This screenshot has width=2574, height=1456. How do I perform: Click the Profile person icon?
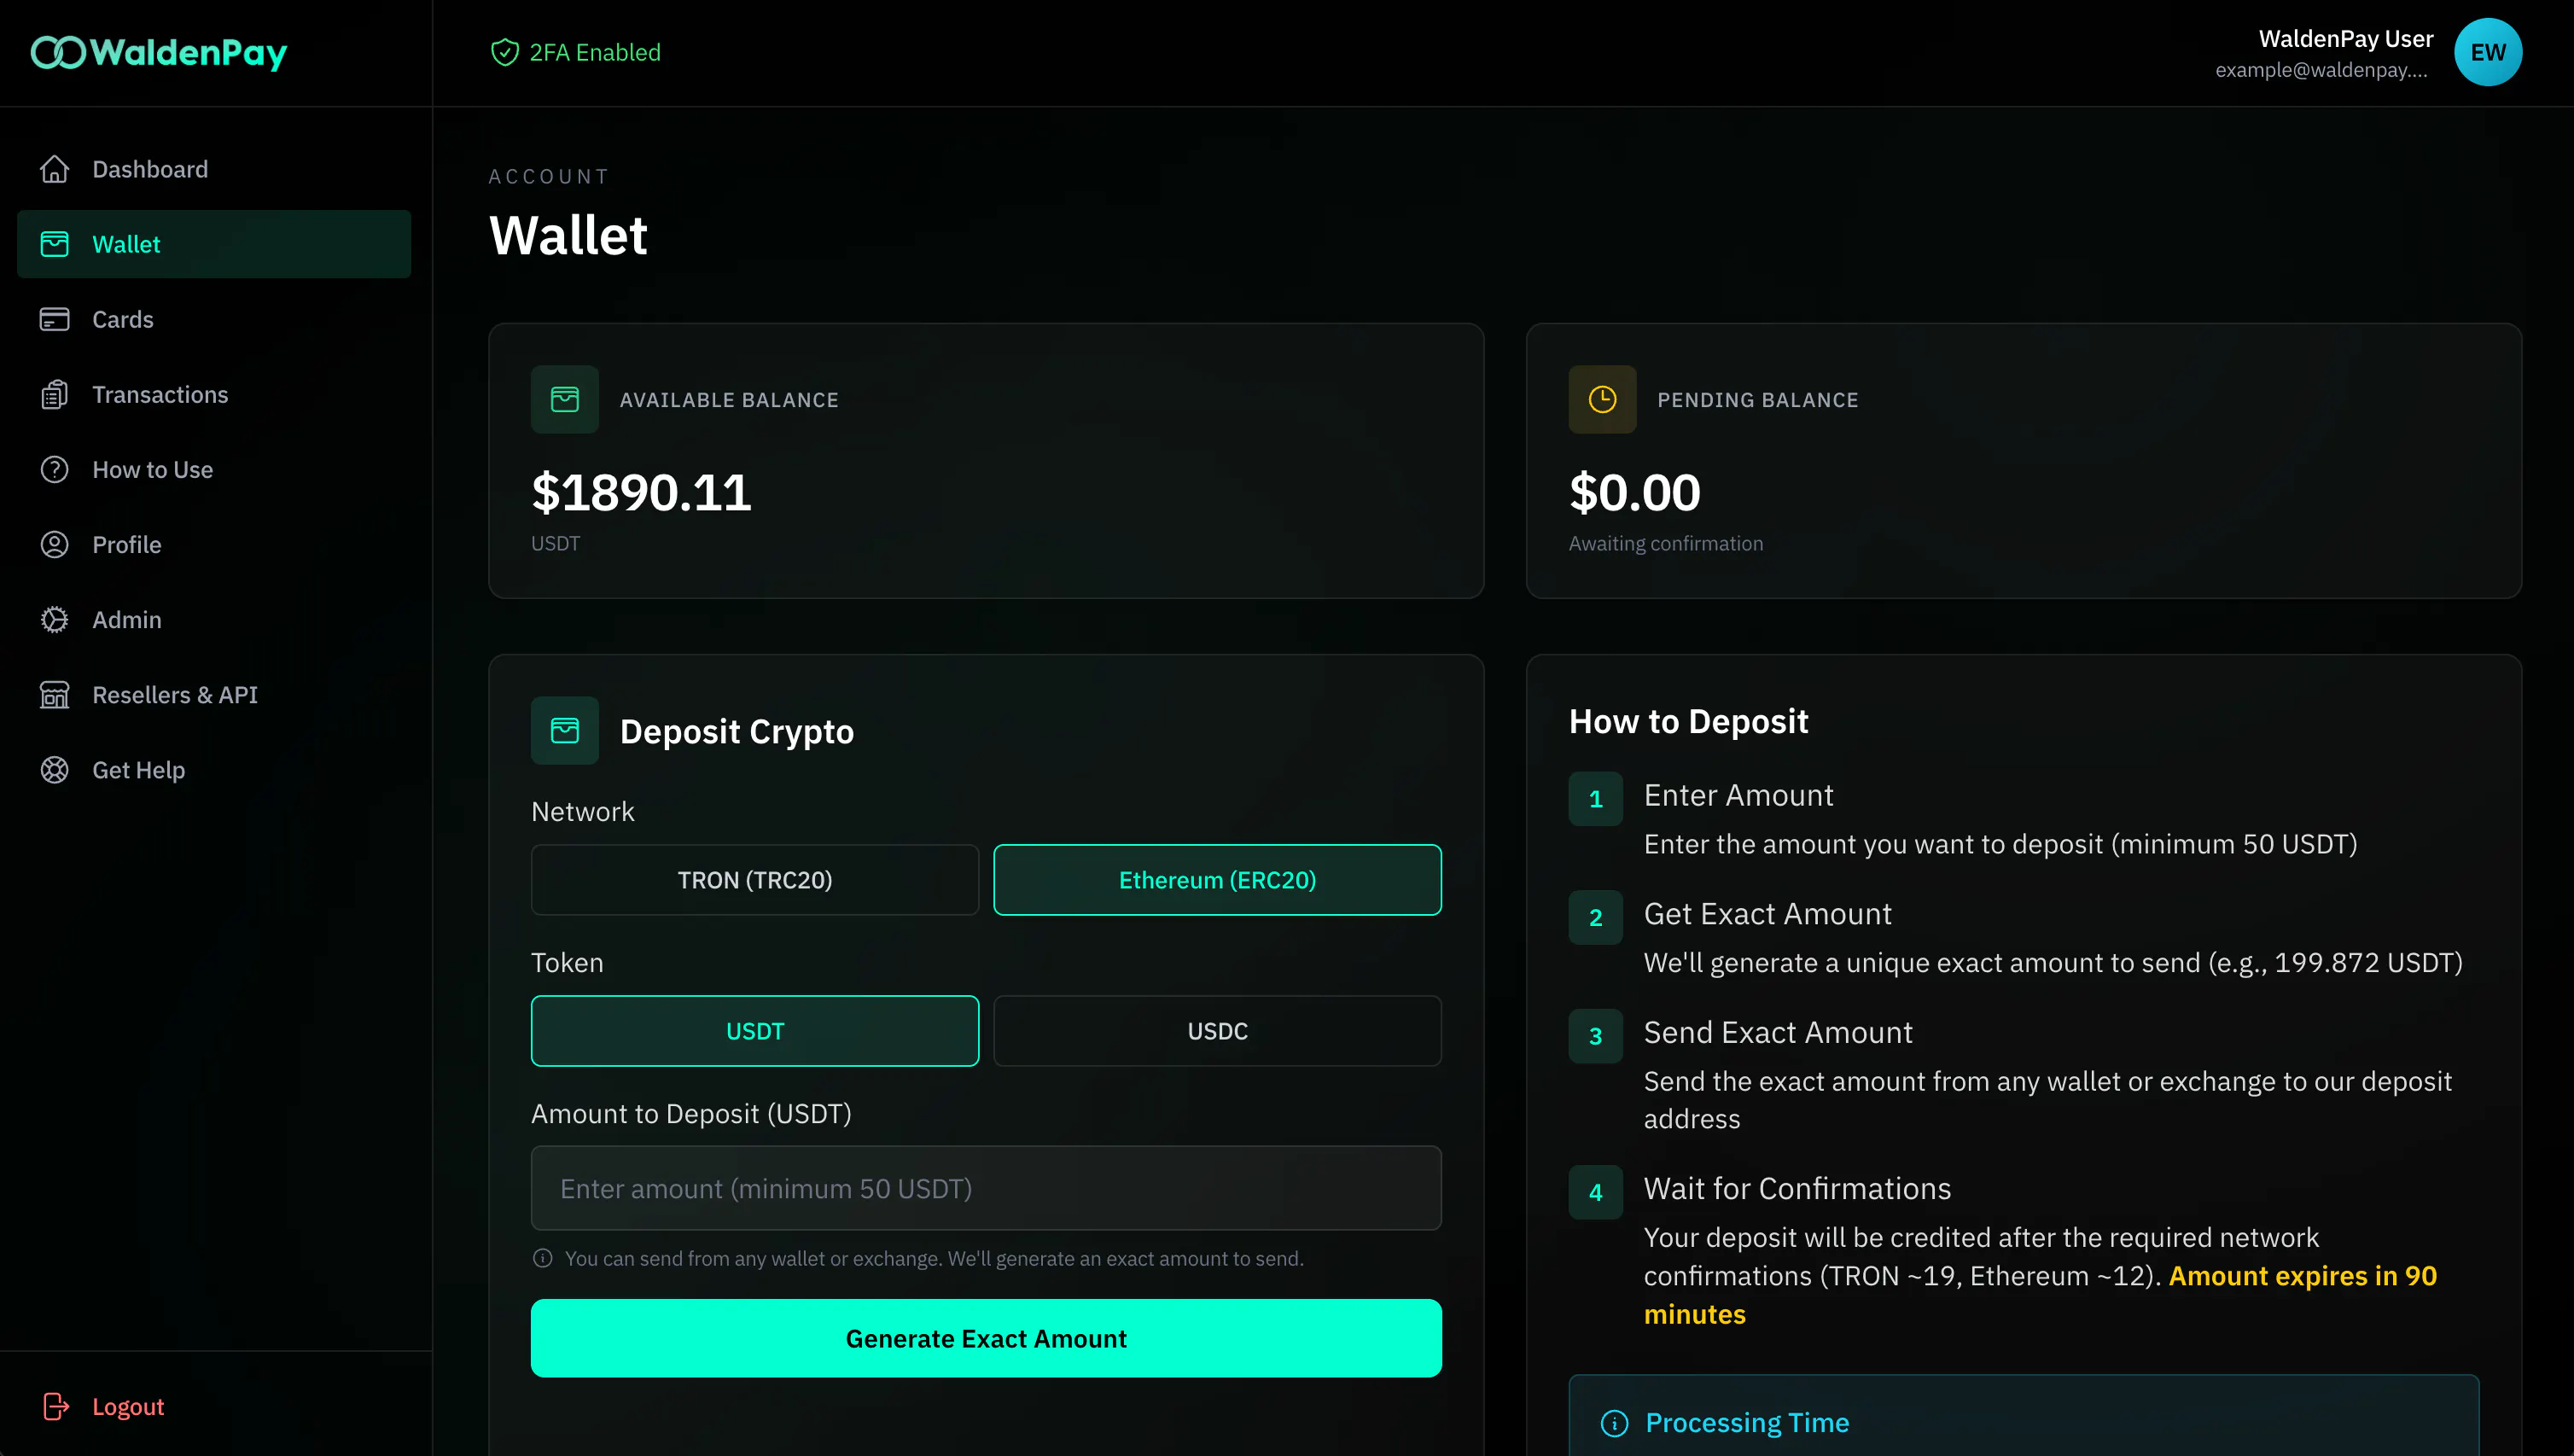pos(55,544)
